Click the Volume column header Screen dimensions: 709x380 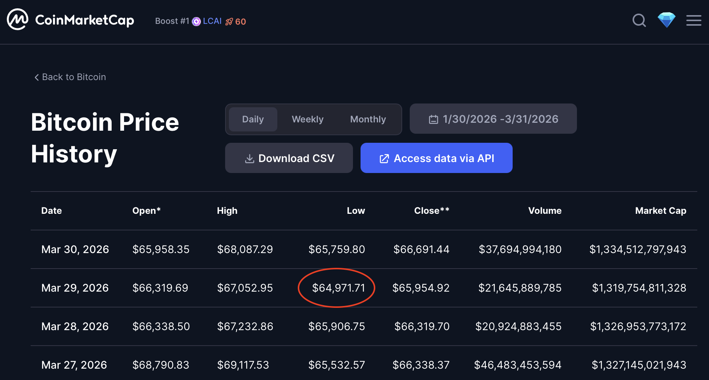click(544, 211)
